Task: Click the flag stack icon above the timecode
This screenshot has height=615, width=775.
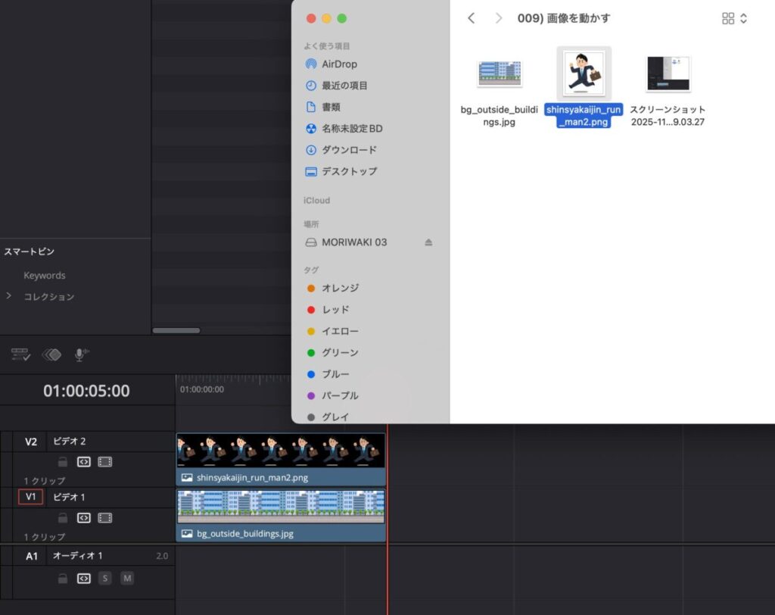Action: pyautogui.click(x=51, y=354)
